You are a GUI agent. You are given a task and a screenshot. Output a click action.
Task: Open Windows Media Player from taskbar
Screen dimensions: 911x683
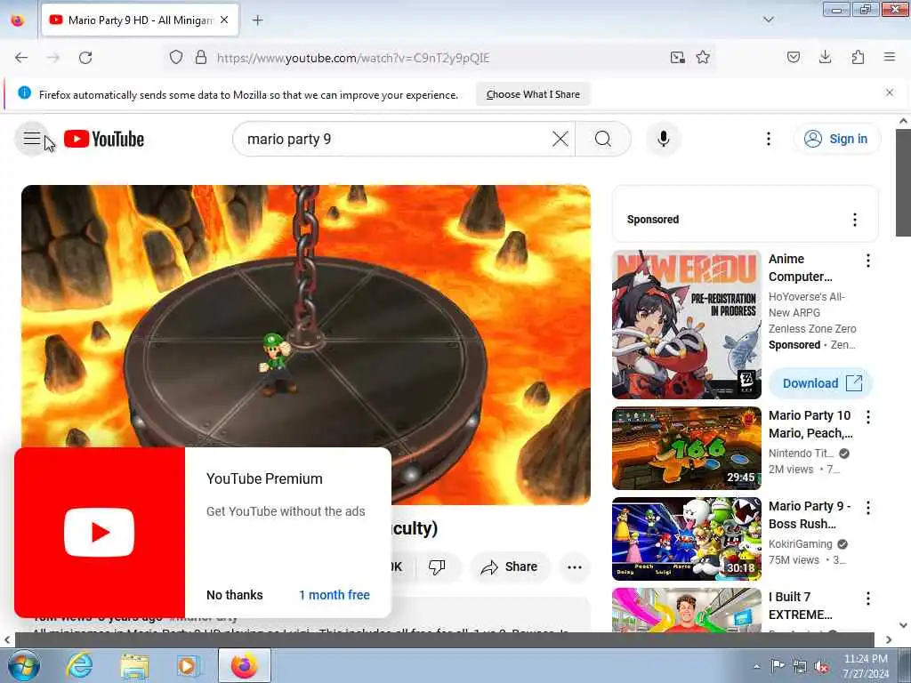[x=188, y=665]
